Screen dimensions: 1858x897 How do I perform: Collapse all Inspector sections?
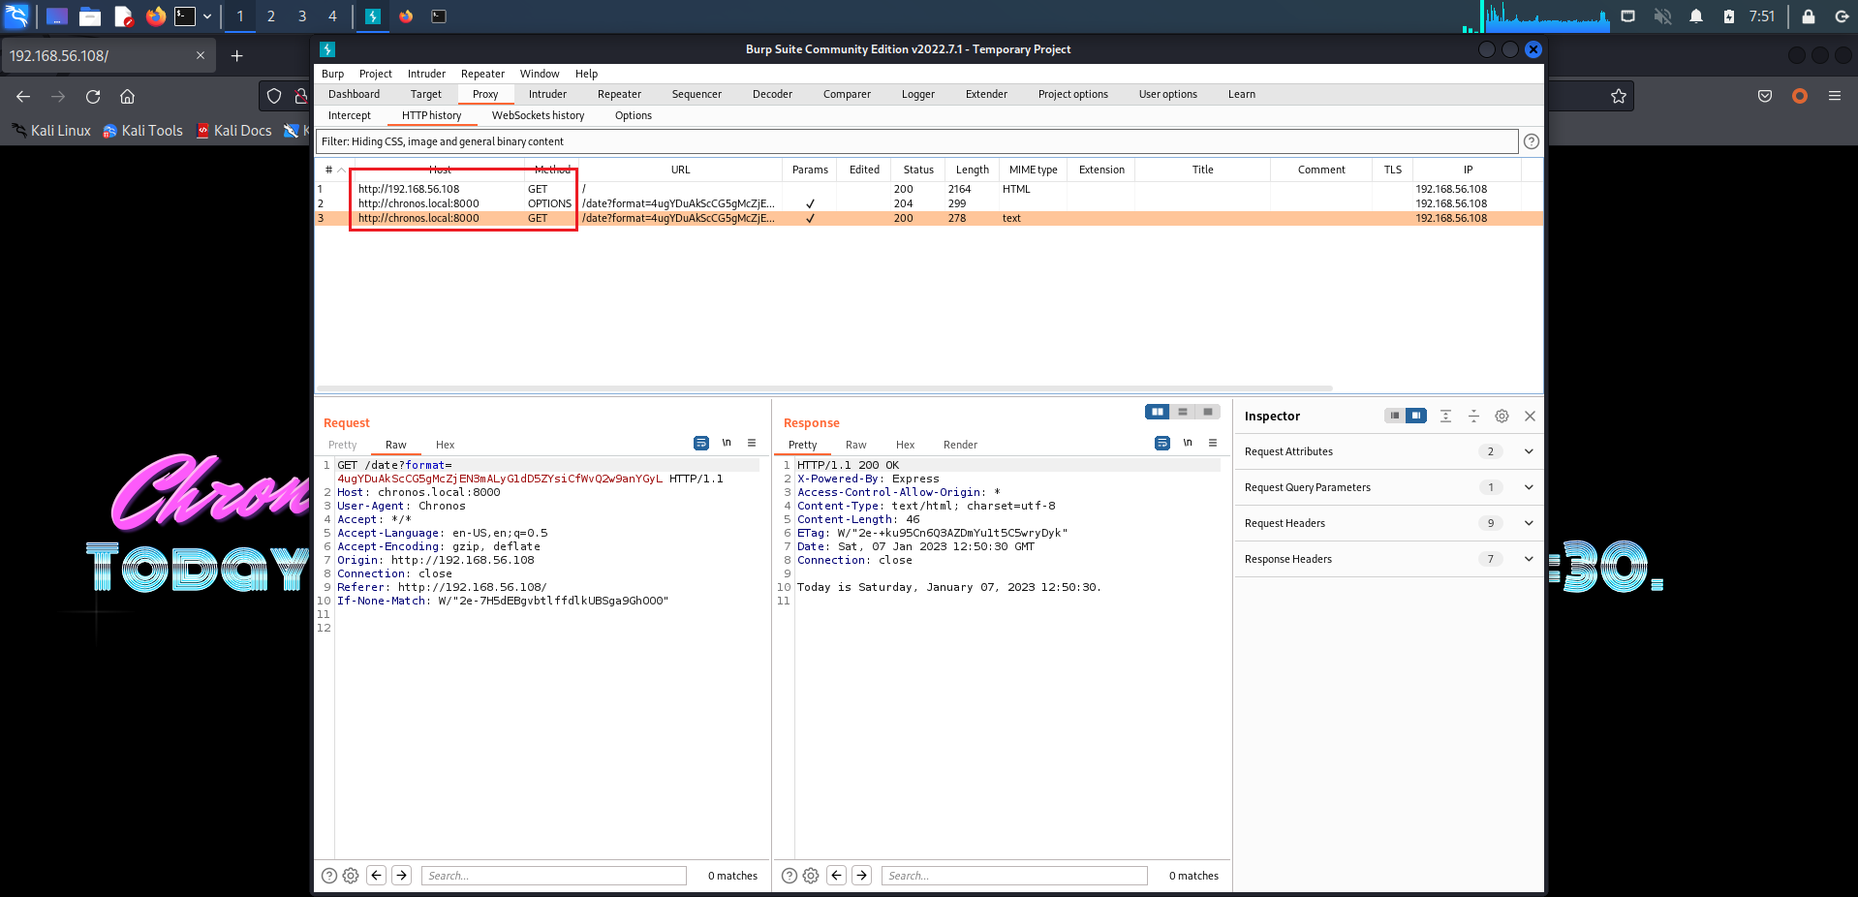click(1473, 416)
